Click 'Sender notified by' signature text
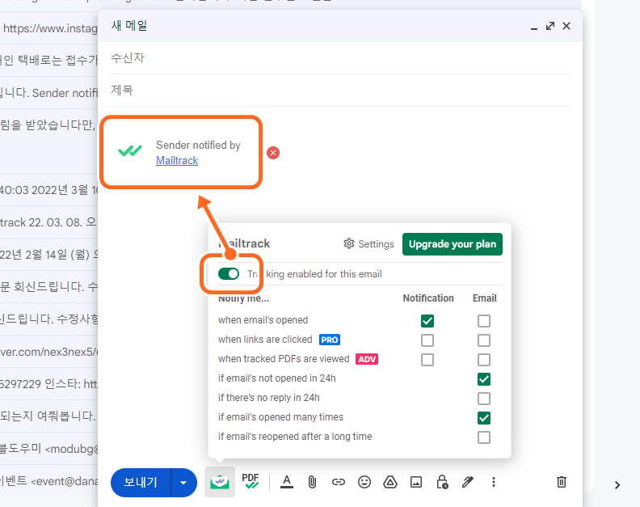 click(x=198, y=145)
